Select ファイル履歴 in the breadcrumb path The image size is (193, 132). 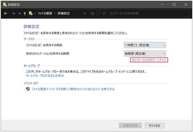(x=45, y=13)
